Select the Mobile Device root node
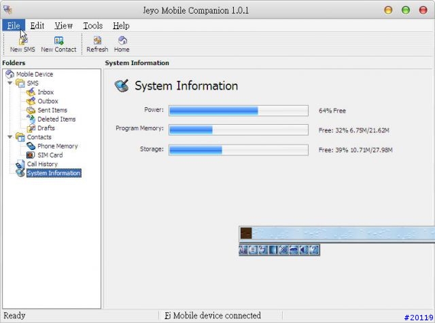Screen dimensions: 435x323 tap(35, 74)
